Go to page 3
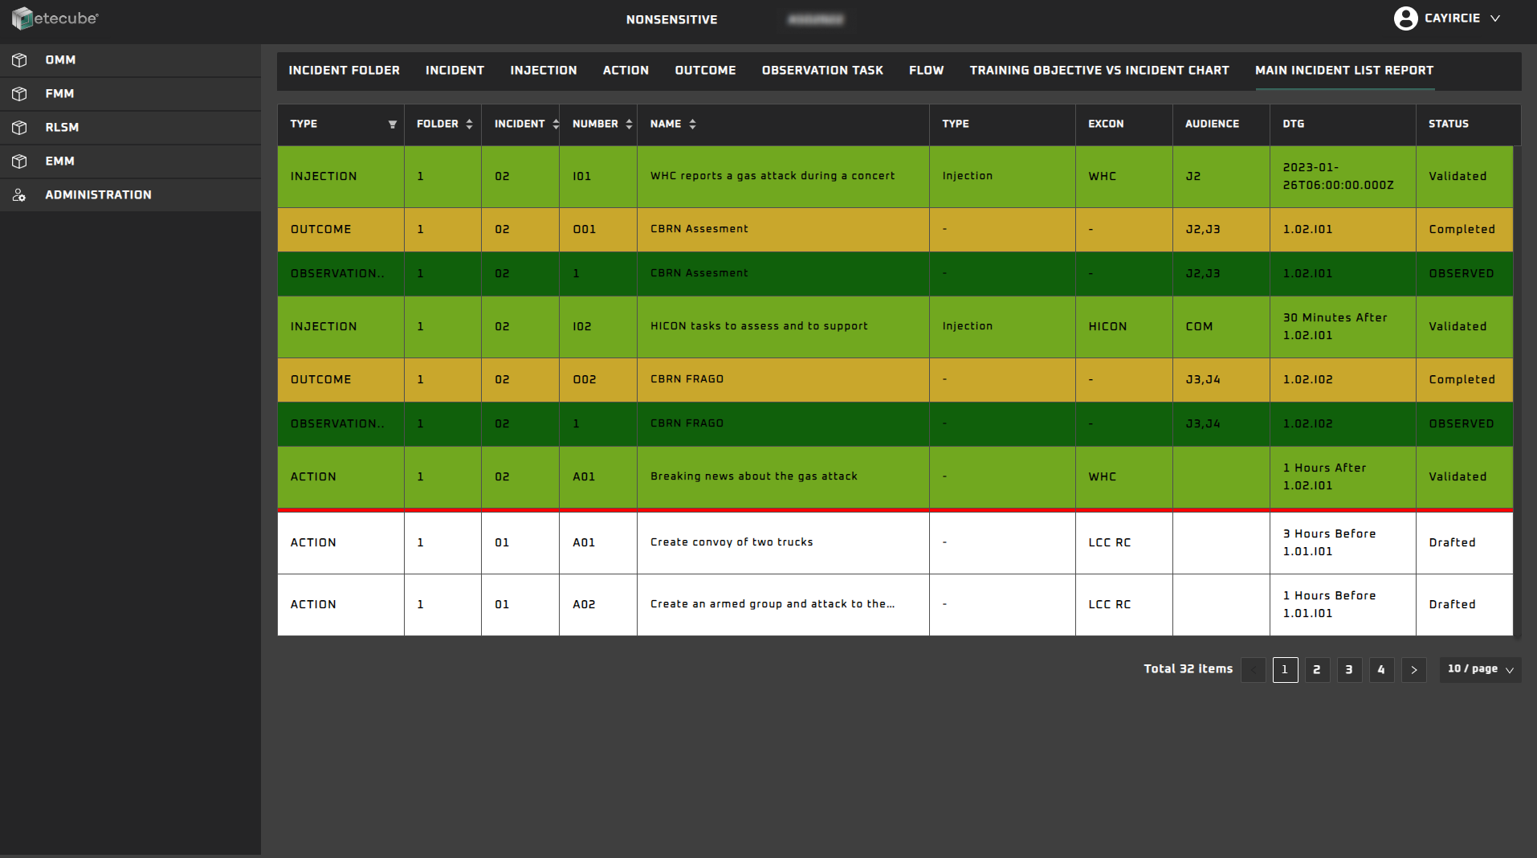The width and height of the screenshot is (1537, 858). (x=1349, y=670)
